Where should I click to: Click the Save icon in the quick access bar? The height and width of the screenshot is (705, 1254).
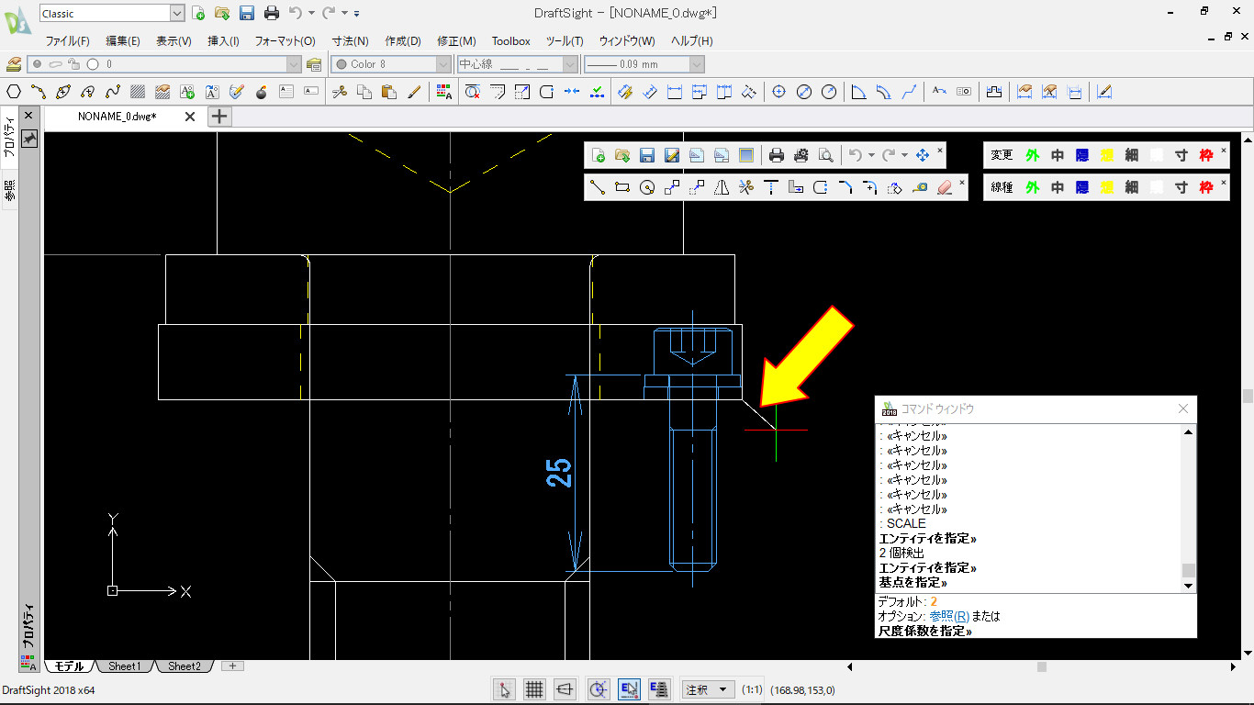tap(247, 13)
